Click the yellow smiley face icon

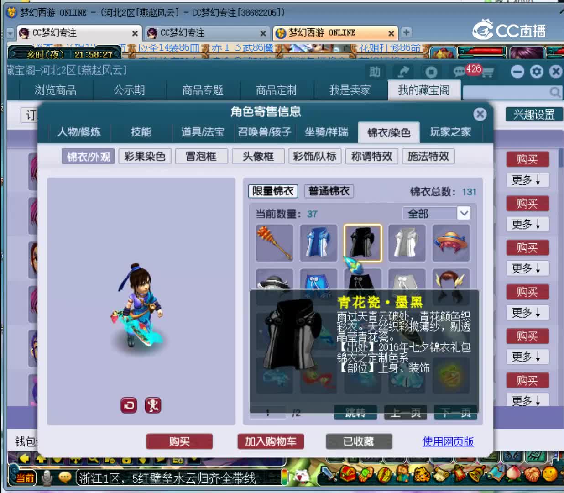(x=550, y=475)
